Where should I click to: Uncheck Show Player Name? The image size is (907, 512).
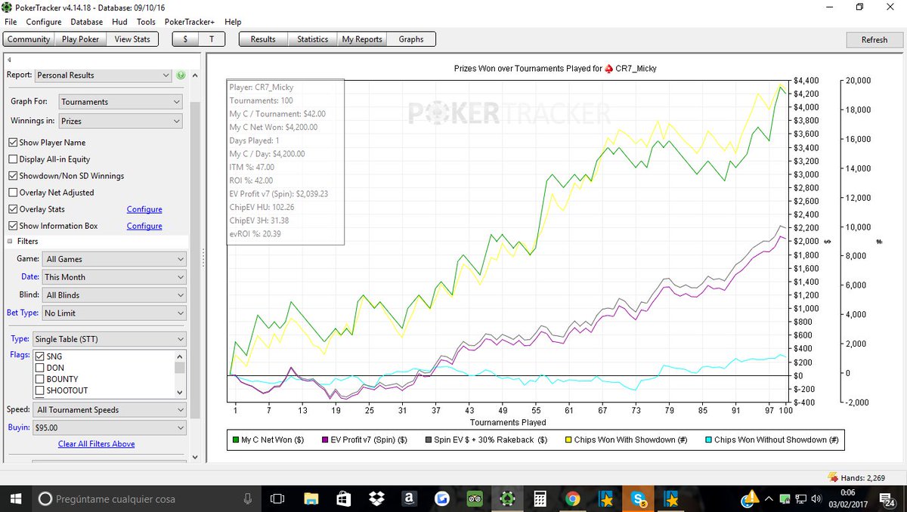pos(13,143)
